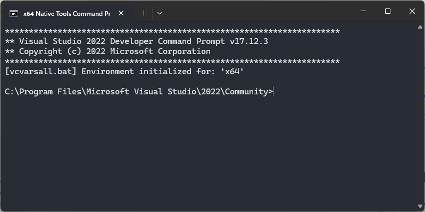Open a new tab with the plus button

coord(144,13)
